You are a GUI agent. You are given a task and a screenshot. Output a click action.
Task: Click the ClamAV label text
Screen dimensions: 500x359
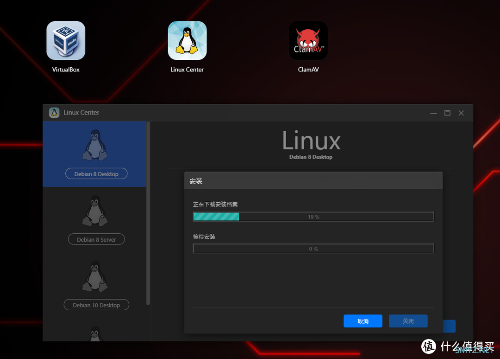tap(308, 70)
